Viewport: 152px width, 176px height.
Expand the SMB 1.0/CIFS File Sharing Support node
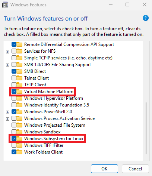coord(8,65)
